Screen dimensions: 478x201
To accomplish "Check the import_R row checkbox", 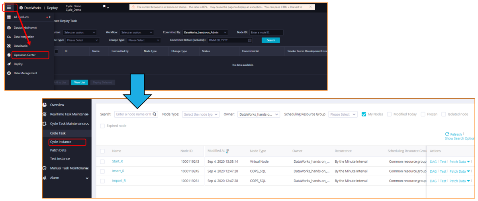I will (x=102, y=181).
